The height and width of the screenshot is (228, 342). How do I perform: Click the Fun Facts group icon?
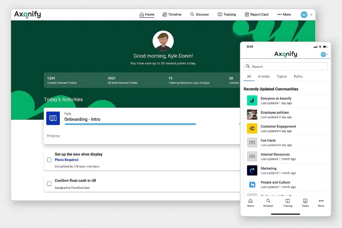coord(252,142)
